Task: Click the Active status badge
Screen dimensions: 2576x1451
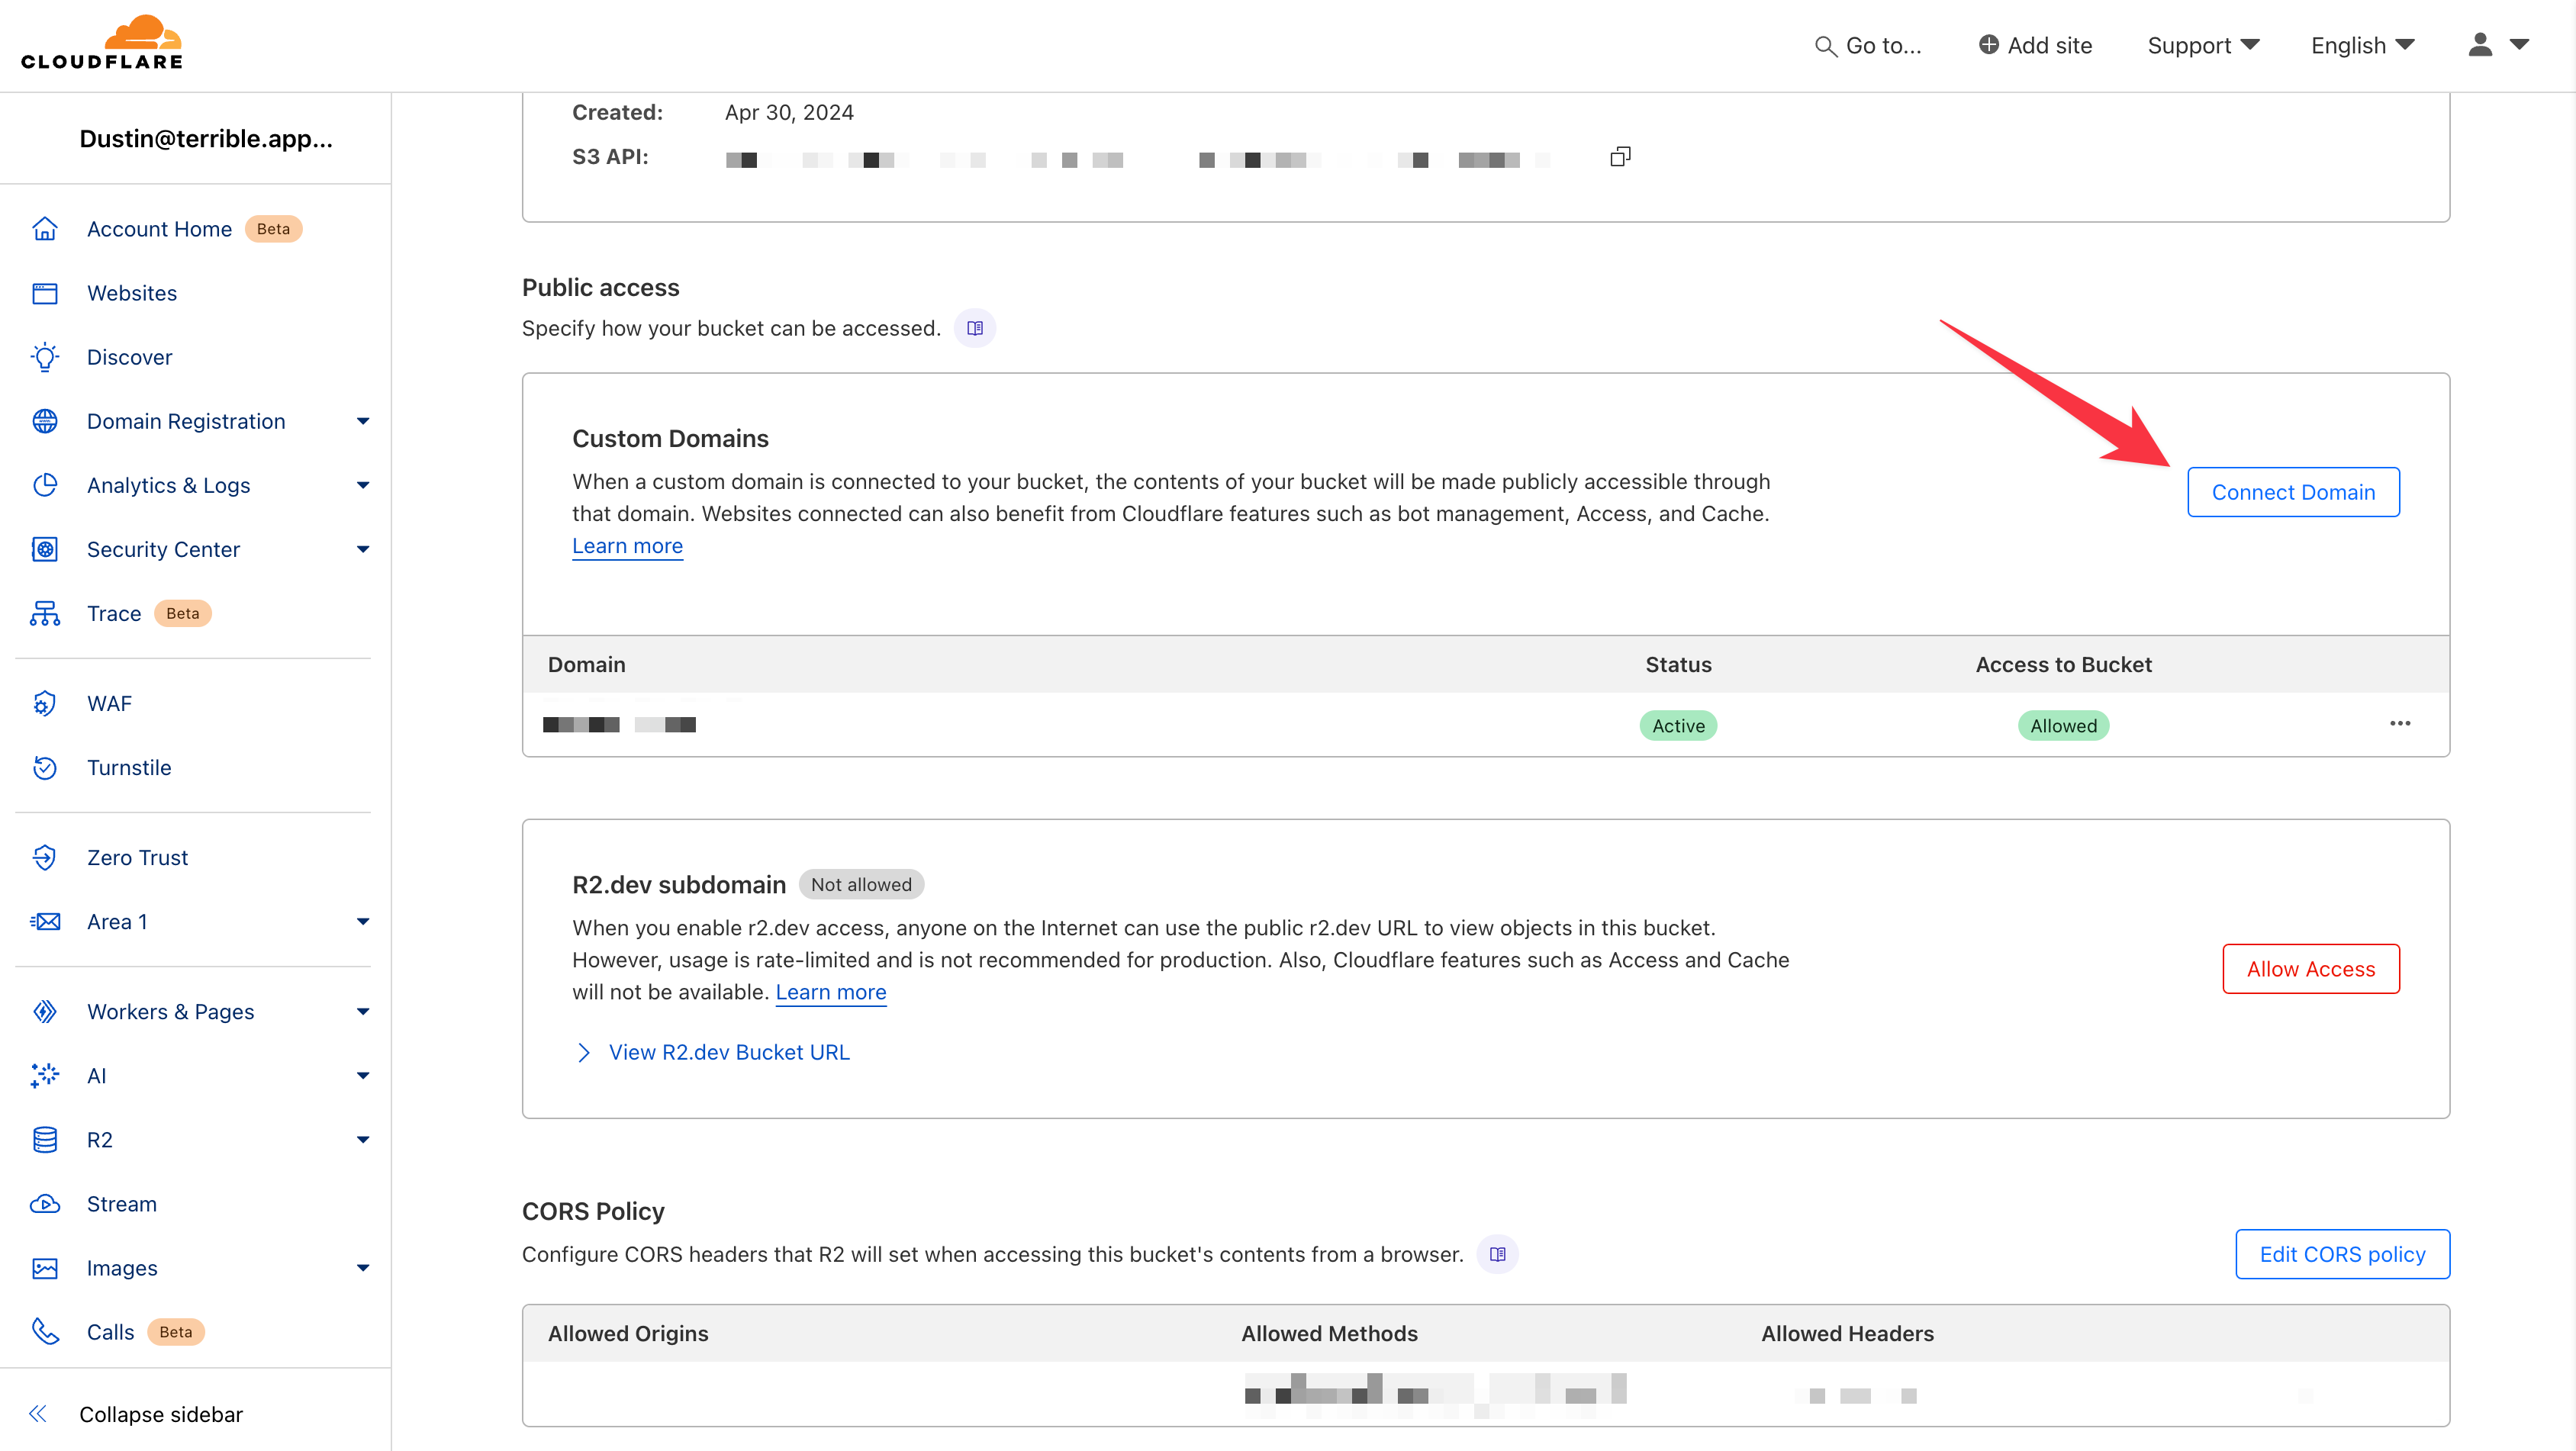Action: pos(1678,726)
